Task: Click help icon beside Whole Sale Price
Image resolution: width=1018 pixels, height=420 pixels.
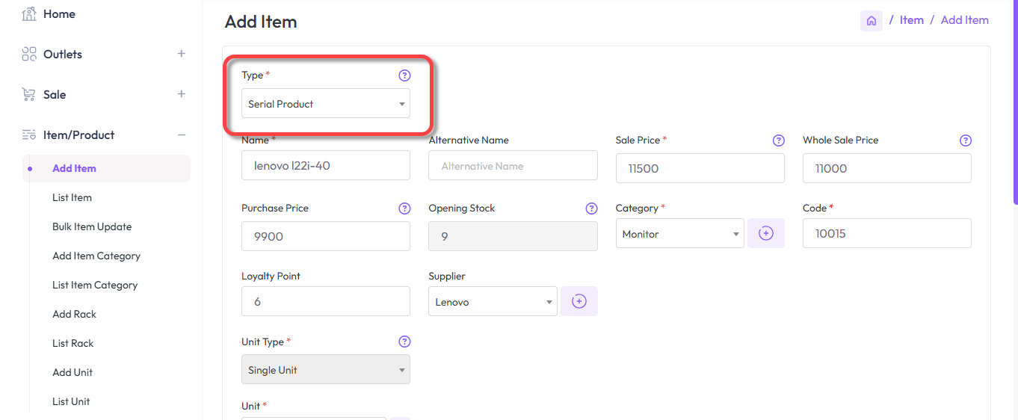Action: 965,140
